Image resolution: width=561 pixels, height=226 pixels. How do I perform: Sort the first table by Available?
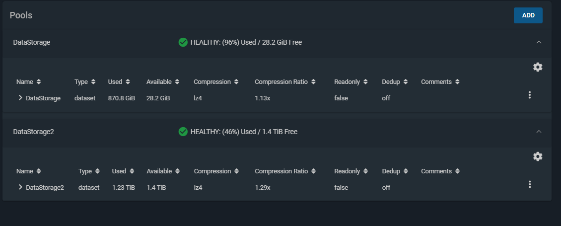[x=163, y=81]
